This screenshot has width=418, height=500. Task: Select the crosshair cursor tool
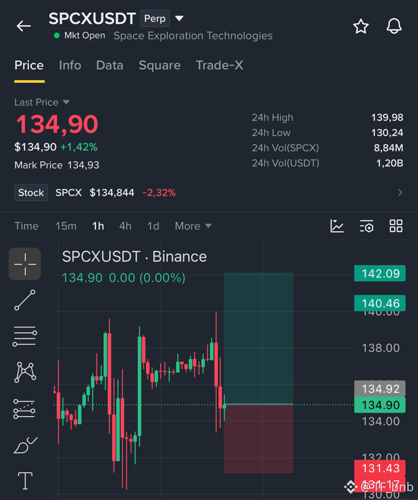pos(25,264)
